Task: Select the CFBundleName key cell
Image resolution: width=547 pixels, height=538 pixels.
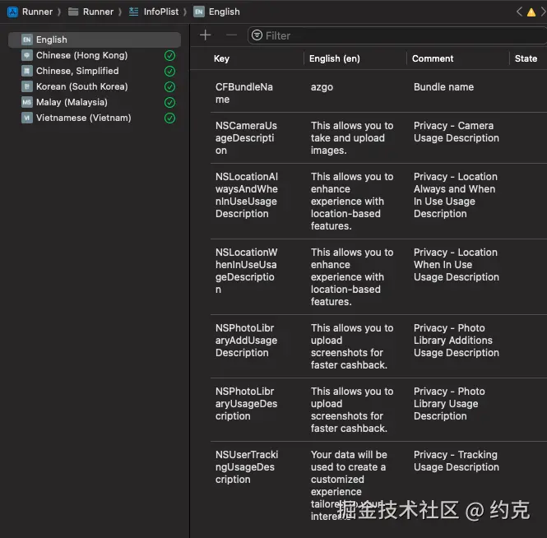Action: point(243,93)
